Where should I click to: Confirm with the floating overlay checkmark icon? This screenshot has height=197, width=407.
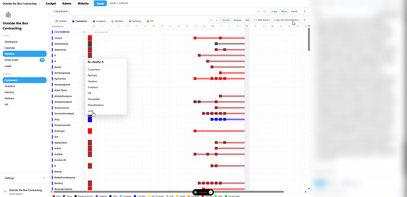coord(210,192)
